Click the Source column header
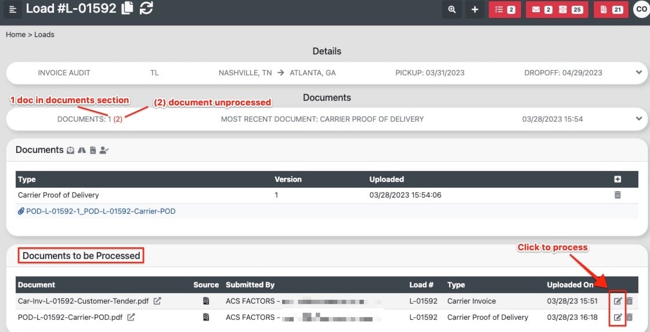This screenshot has height=332, width=650. coord(206,285)
